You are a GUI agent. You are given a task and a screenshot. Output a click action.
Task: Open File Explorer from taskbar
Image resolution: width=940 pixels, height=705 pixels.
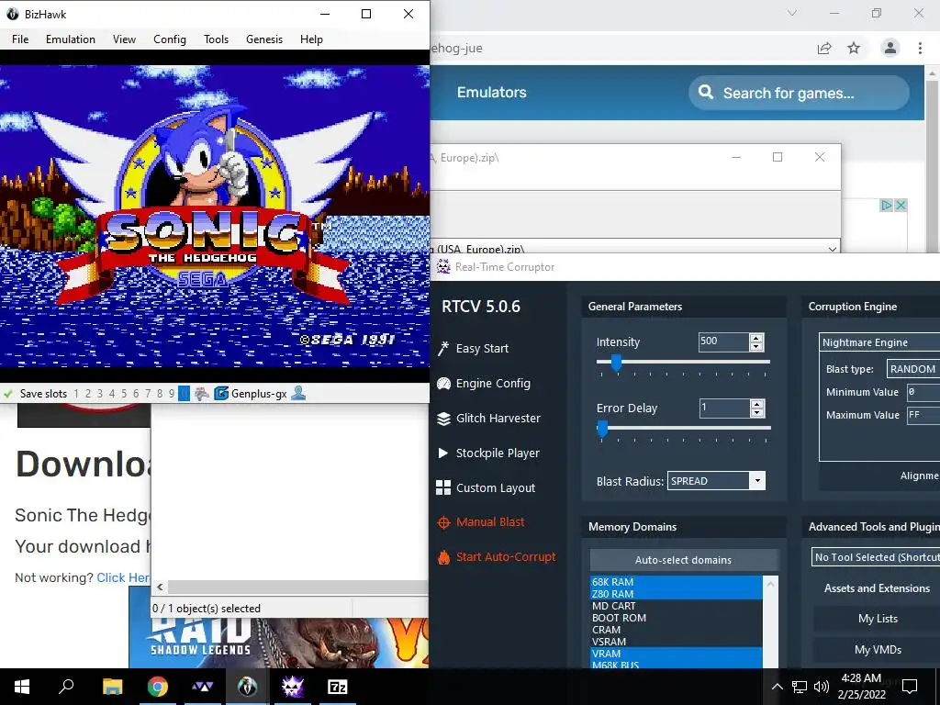pyautogui.click(x=112, y=687)
